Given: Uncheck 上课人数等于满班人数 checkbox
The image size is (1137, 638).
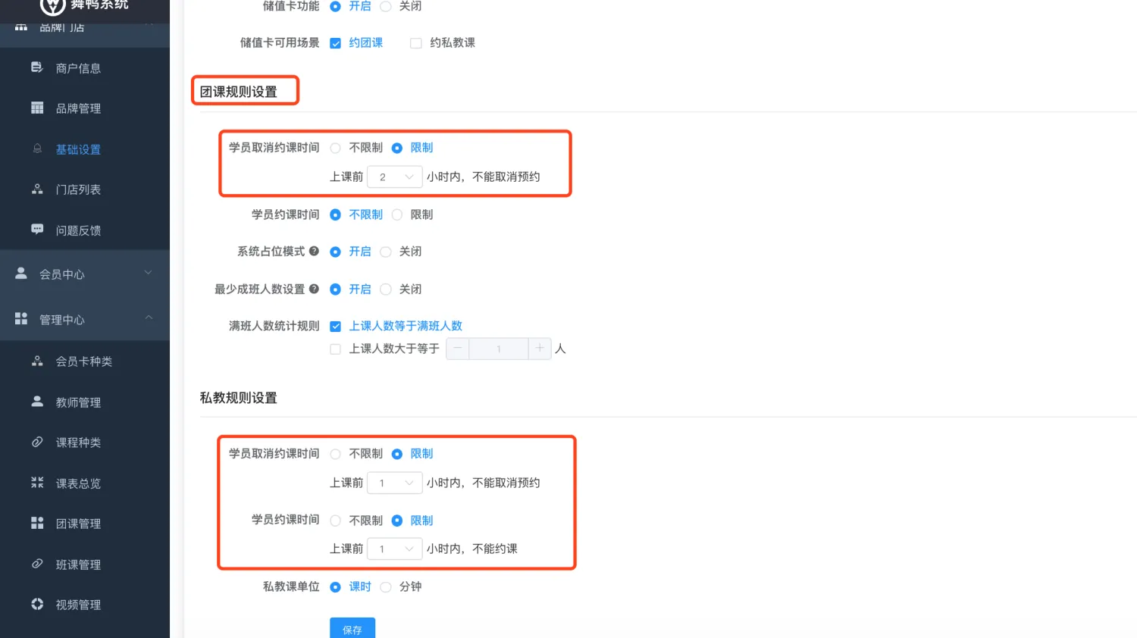Looking at the screenshot, I should 335,327.
